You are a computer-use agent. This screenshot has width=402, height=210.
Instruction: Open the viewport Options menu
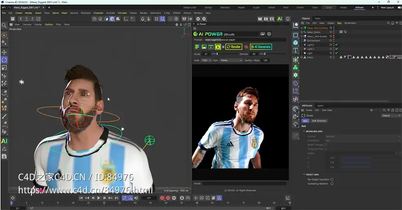[49, 24]
